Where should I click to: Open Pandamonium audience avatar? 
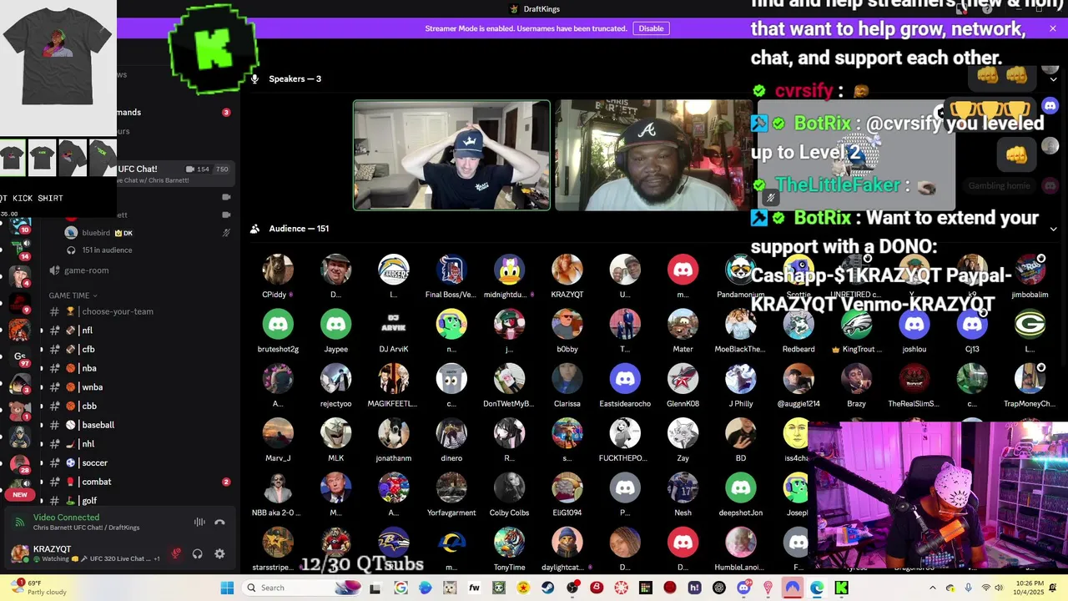pos(740,270)
